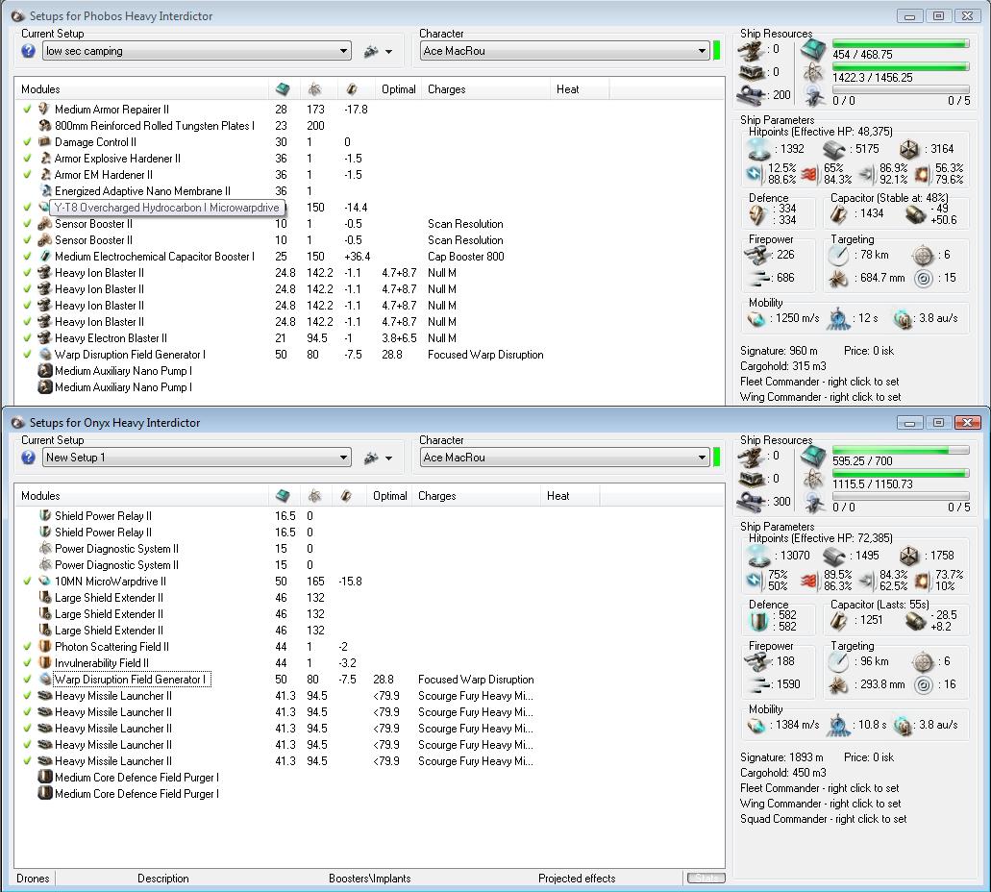Viewport: 991px width, 892px height.
Task: Click the first Shield Power Relay II icon
Action: tap(44, 515)
